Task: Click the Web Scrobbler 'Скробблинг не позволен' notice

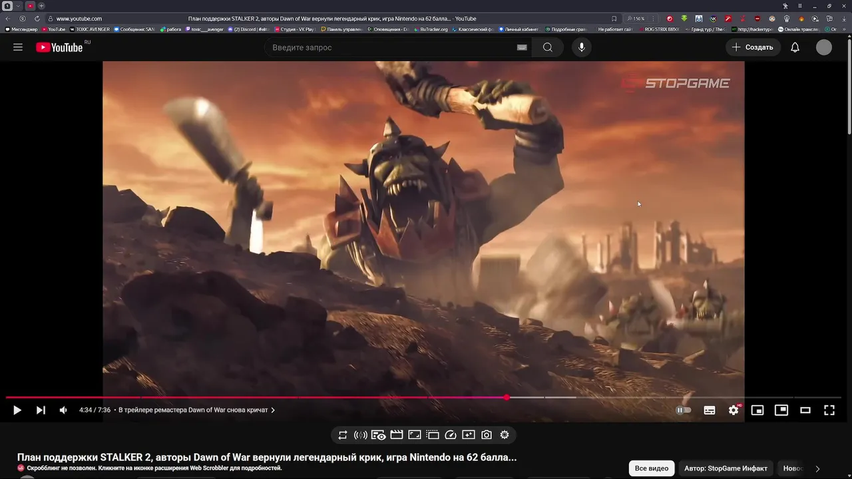Action: (150, 468)
